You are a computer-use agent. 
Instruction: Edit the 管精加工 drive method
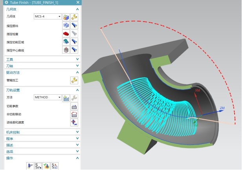[74, 80]
